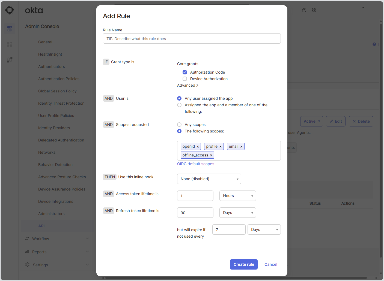Viewport: 384px width, 281px height.
Task: Click the Settings gear icon in sidebar
Action: [x=27, y=265]
